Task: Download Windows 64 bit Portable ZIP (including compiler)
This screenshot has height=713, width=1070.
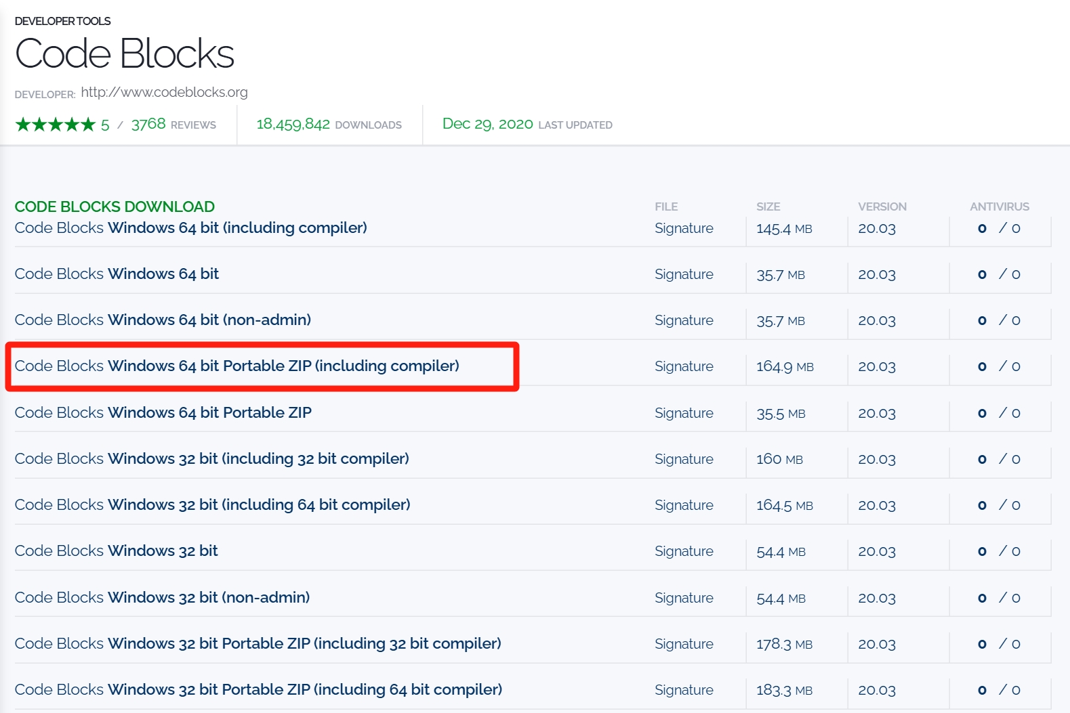Action: tap(237, 366)
